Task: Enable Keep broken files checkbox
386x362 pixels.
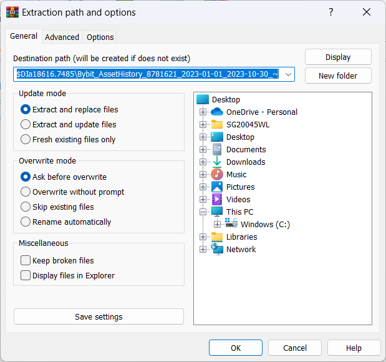Action: (x=26, y=261)
